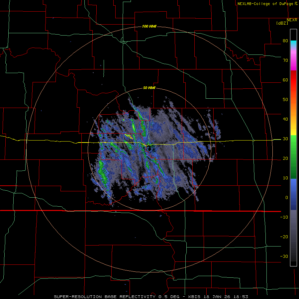Click the 50 value on the dBZ scale
The image size is (299, 299).
[285, 100]
